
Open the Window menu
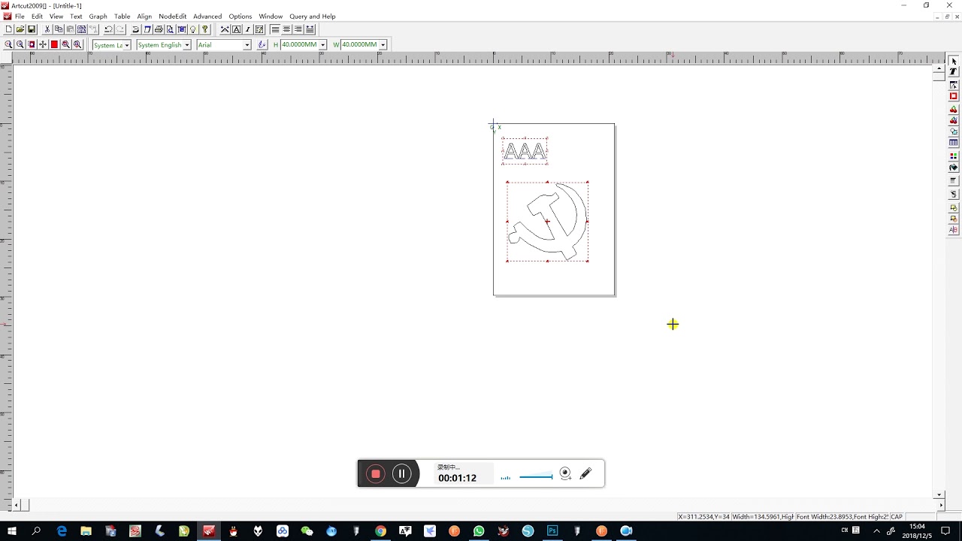coord(271,16)
